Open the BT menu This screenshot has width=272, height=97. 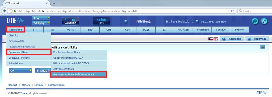click(34, 30)
